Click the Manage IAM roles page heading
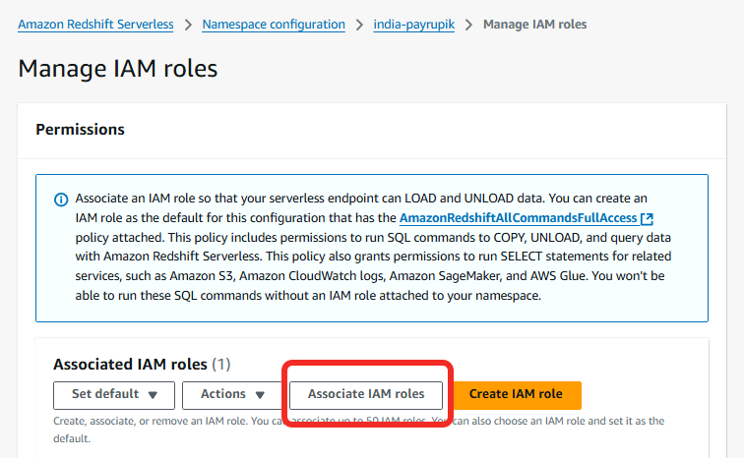This screenshot has height=458, width=744. (118, 69)
